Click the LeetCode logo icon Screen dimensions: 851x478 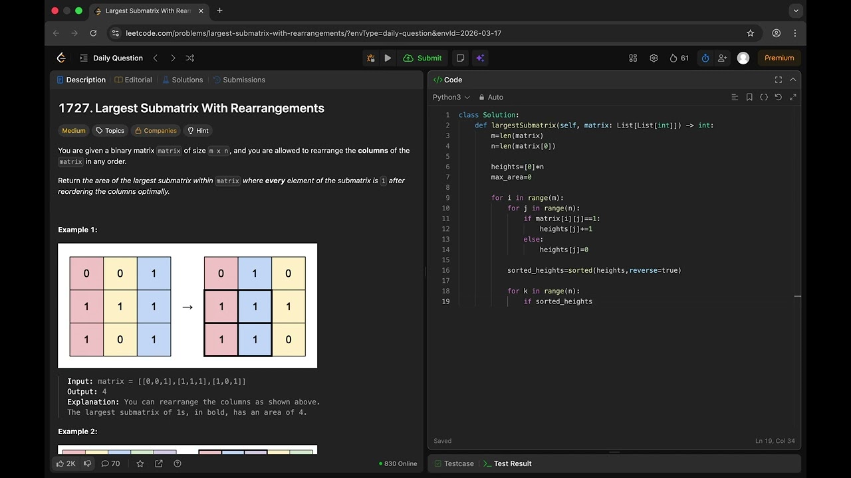click(x=61, y=58)
